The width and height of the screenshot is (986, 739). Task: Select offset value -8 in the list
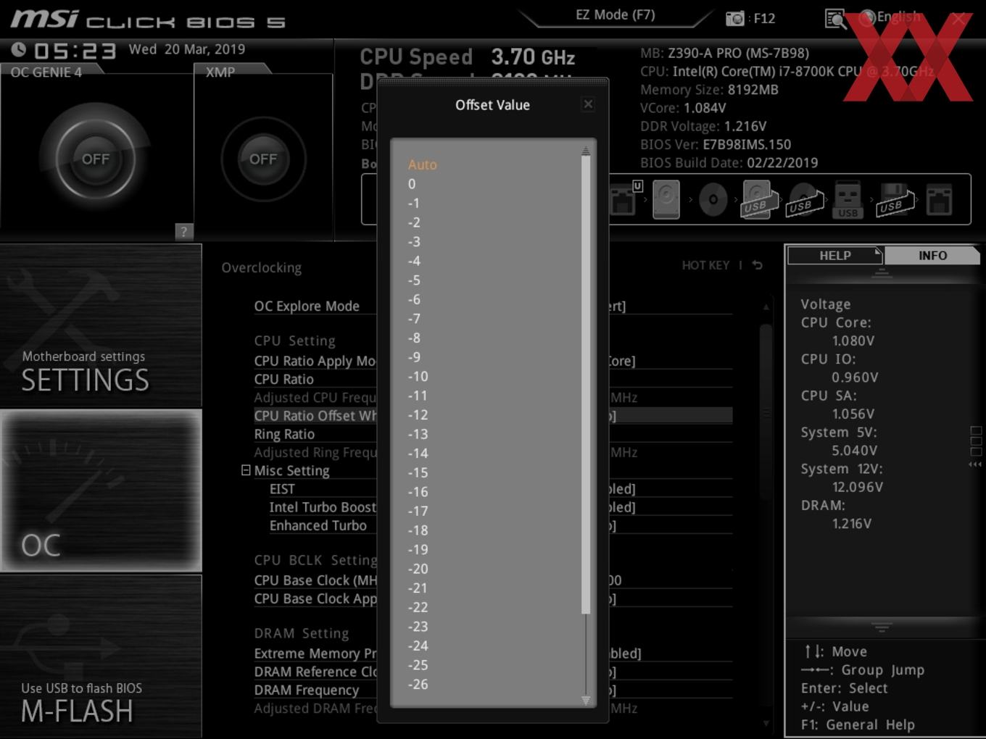click(x=413, y=338)
